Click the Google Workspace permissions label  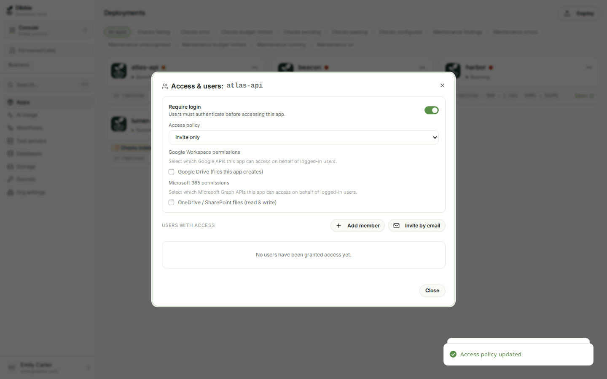tap(204, 152)
